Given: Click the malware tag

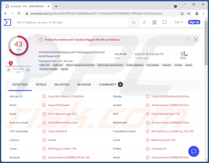Looking at the screenshot, I should point(166,65).
